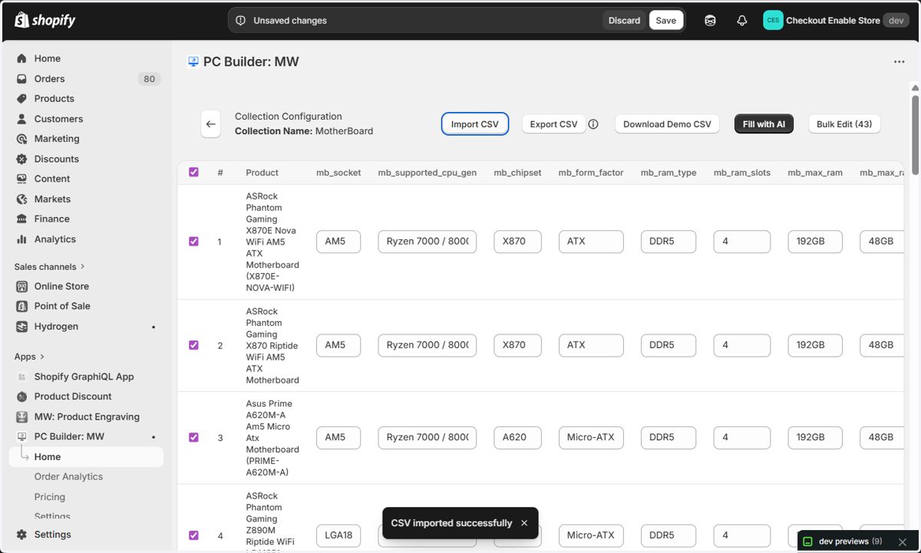This screenshot has width=921, height=553.
Task: Click the Point of Sale icon
Action: [x=21, y=306]
